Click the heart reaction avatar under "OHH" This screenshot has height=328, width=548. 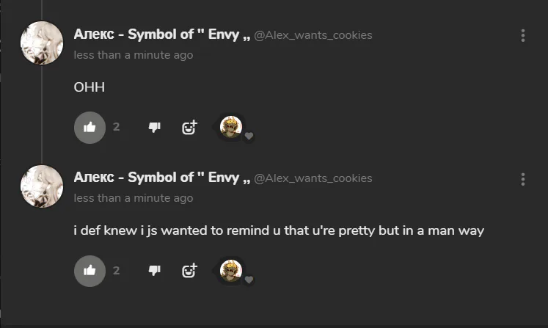232,127
